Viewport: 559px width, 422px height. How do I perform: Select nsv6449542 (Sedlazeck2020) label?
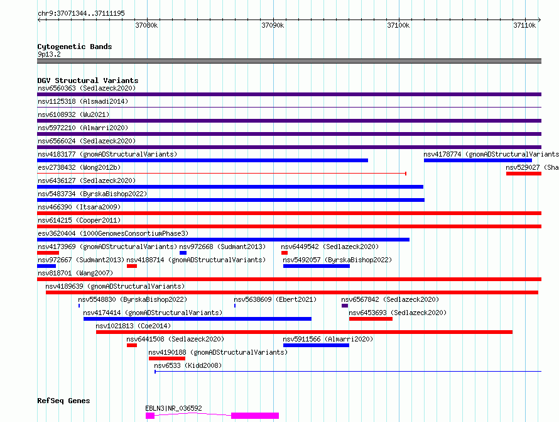point(330,247)
